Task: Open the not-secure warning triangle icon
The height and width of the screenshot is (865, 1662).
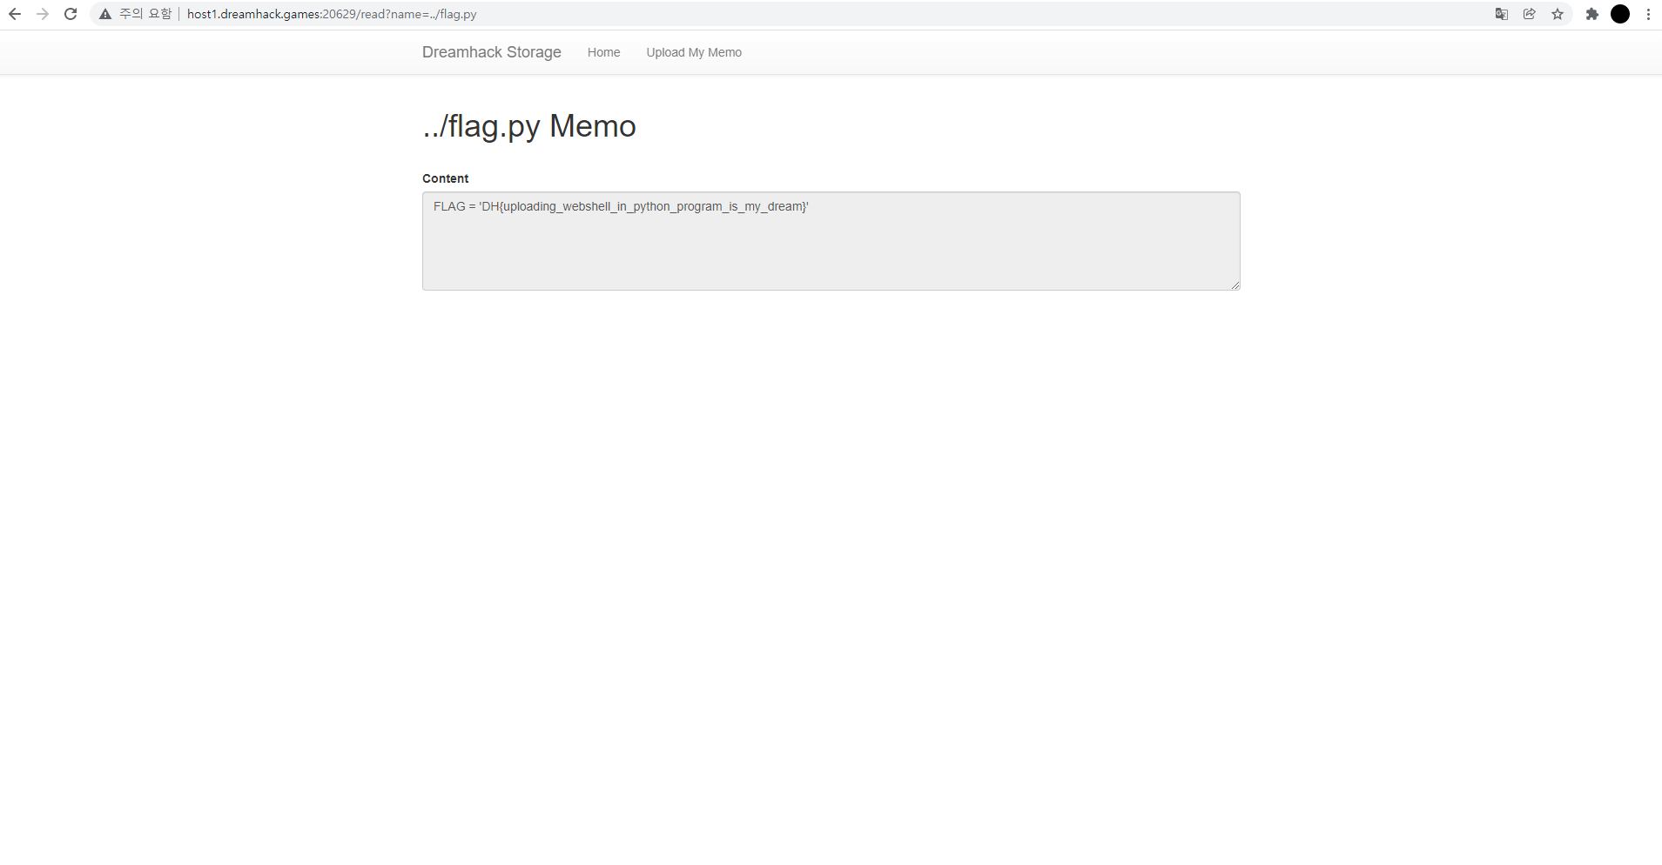Action: pyautogui.click(x=105, y=14)
